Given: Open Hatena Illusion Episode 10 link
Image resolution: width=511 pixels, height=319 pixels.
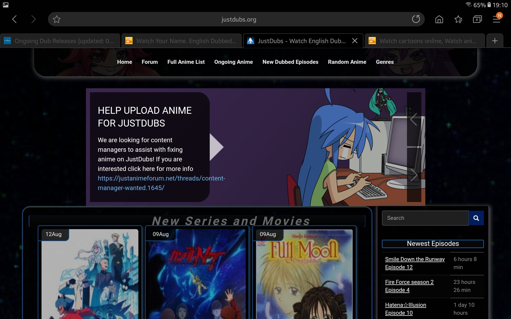Looking at the screenshot, I should [405, 309].
